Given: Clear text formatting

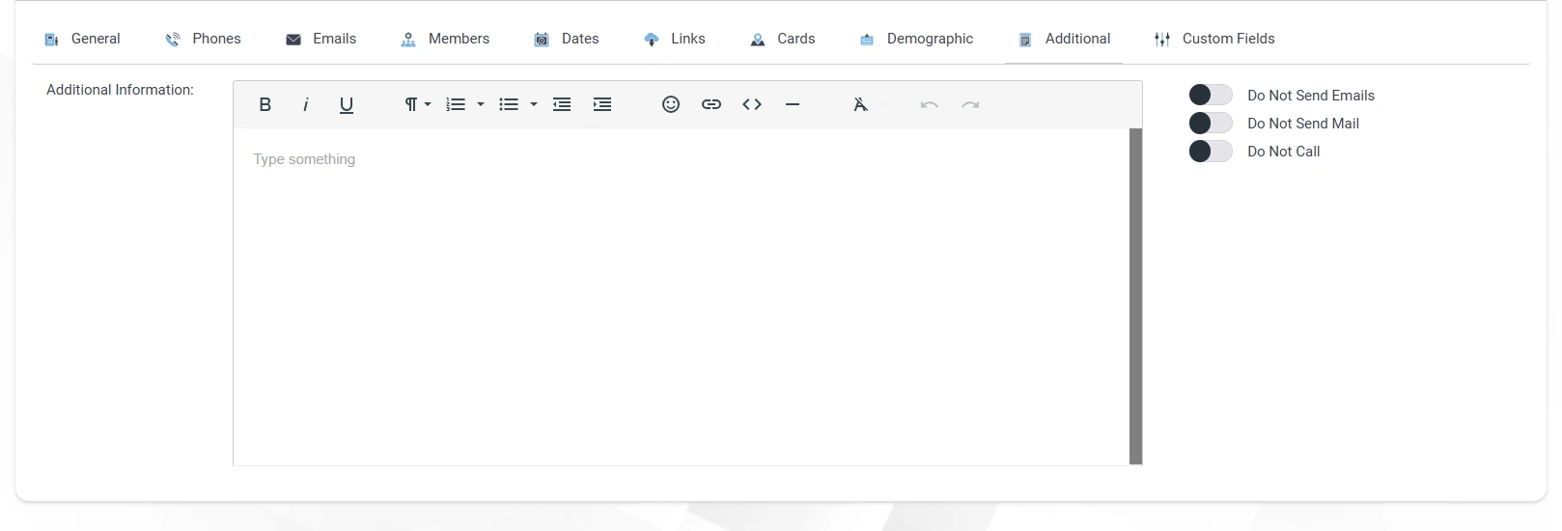Looking at the screenshot, I should coord(861,104).
